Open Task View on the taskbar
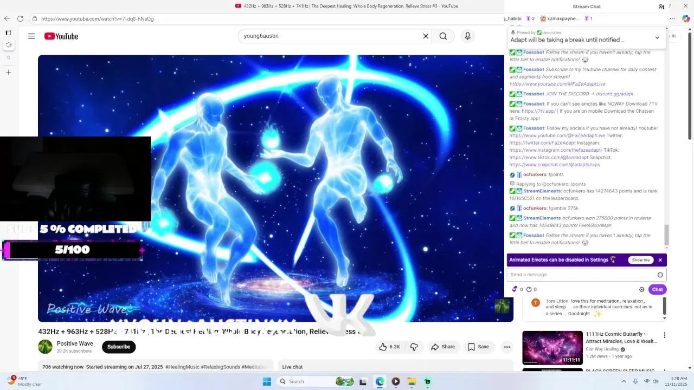This screenshot has width=694, height=390. point(363,381)
